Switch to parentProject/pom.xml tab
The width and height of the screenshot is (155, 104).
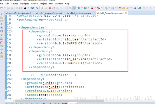tap(18, 13)
